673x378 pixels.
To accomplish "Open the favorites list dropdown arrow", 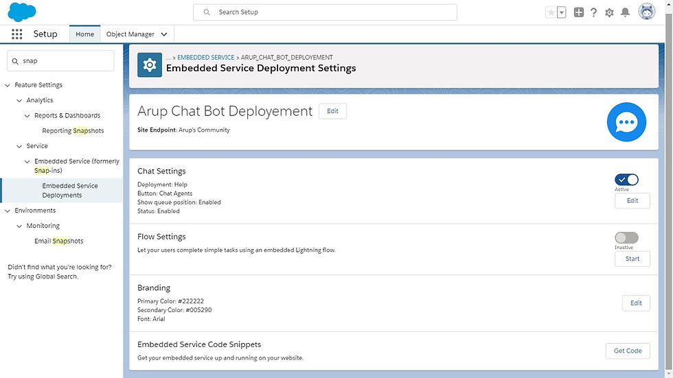I will 562,12.
